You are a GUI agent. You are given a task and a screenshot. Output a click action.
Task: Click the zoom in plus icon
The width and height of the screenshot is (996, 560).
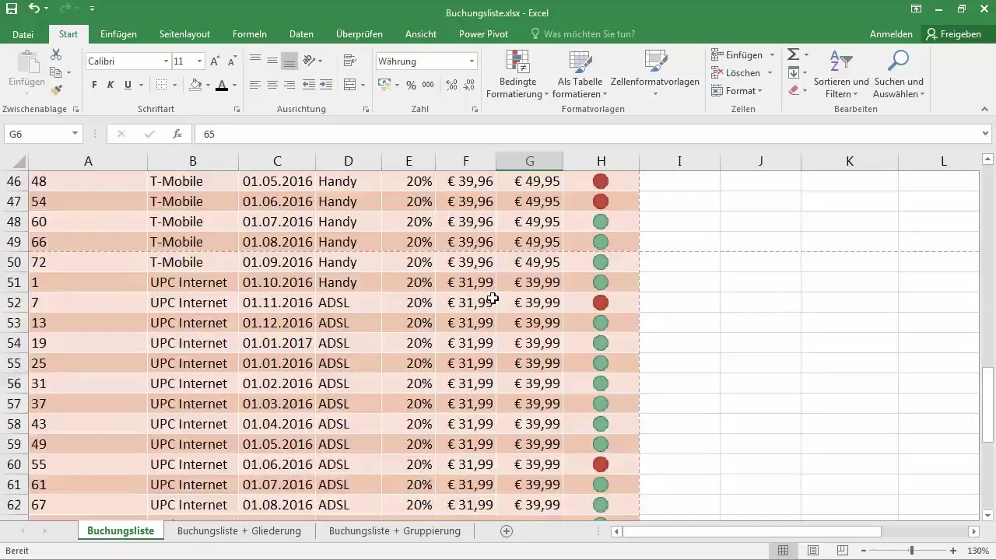953,551
